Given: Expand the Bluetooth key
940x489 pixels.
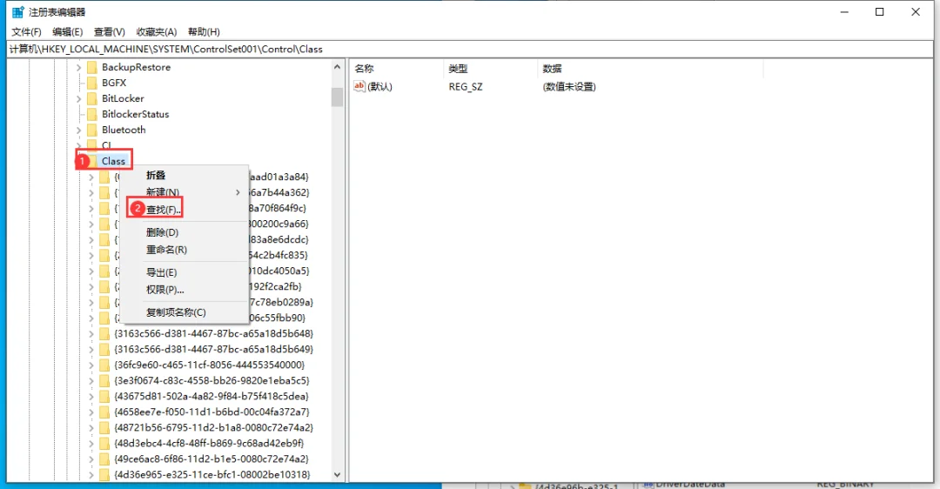Looking at the screenshot, I should pyautogui.click(x=79, y=130).
